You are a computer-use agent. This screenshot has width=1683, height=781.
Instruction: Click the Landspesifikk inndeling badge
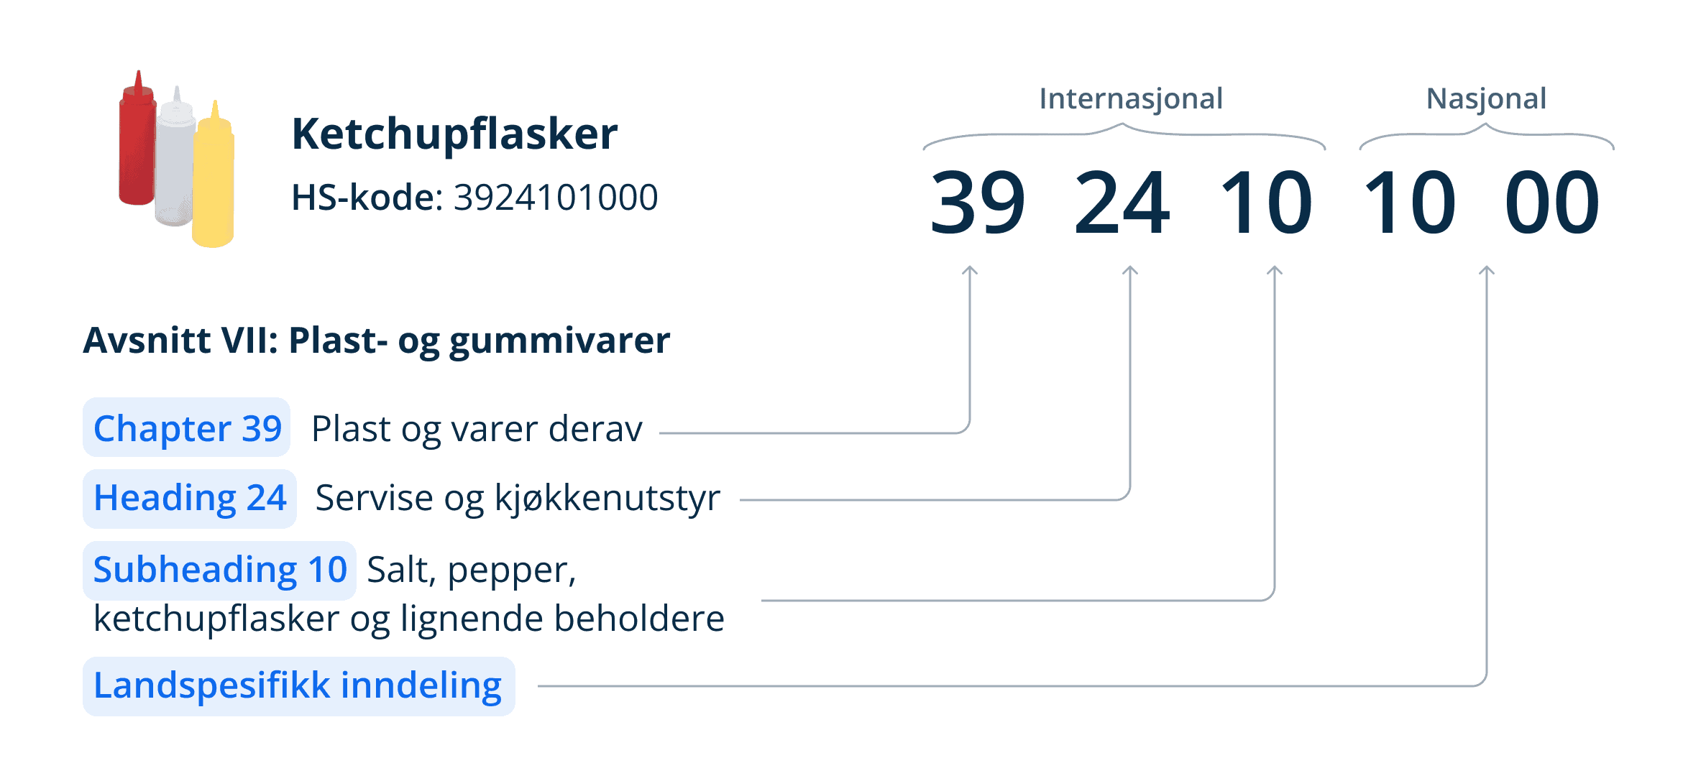pos(299,686)
